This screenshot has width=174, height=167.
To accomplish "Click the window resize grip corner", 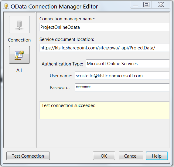I will [x=169, y=162].
